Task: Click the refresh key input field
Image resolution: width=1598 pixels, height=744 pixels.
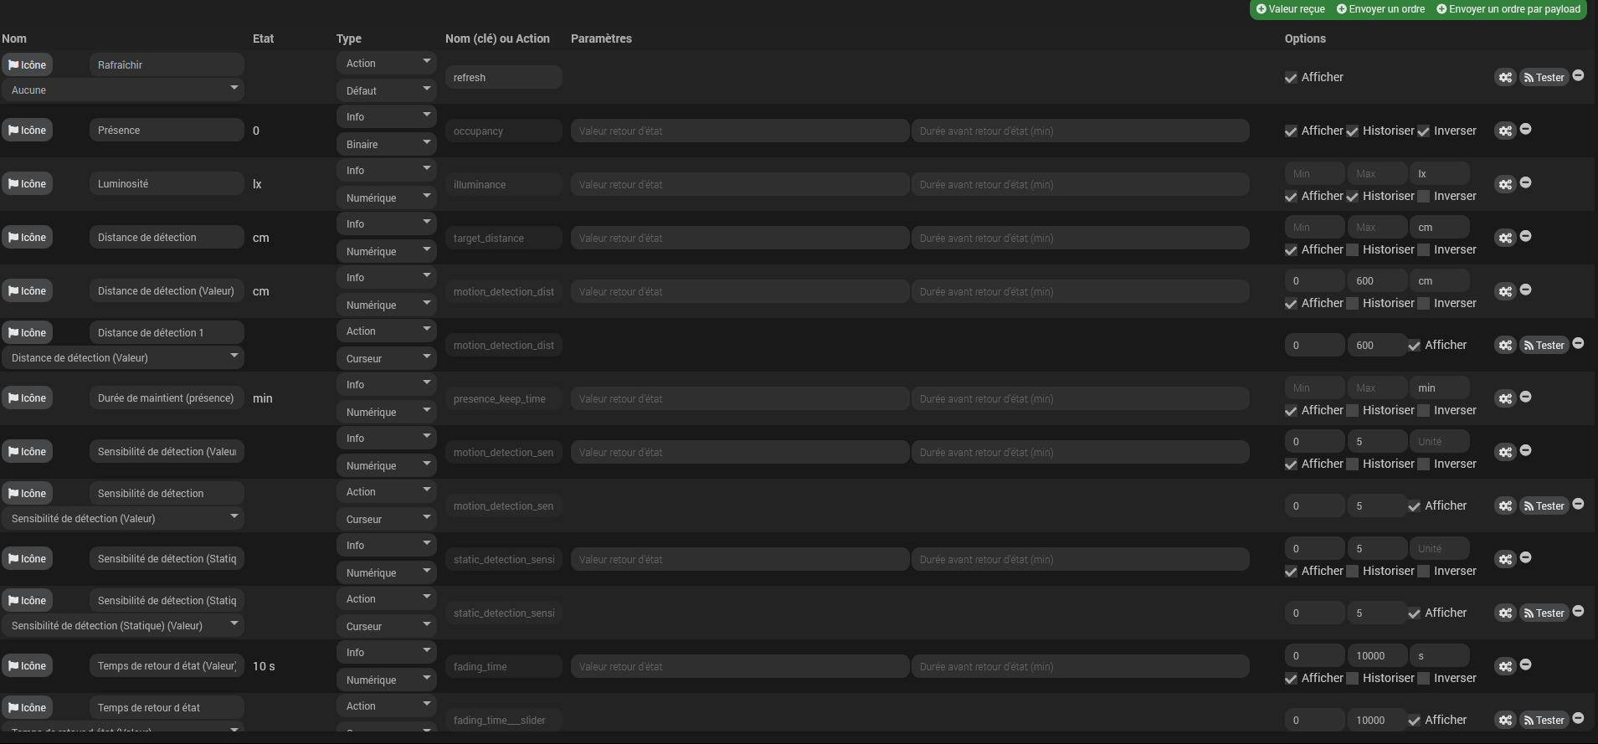Action: click(x=504, y=77)
